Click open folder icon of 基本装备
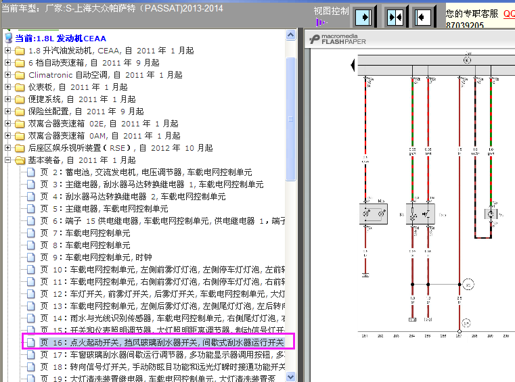The height and width of the screenshot is (382, 515). click(20, 160)
